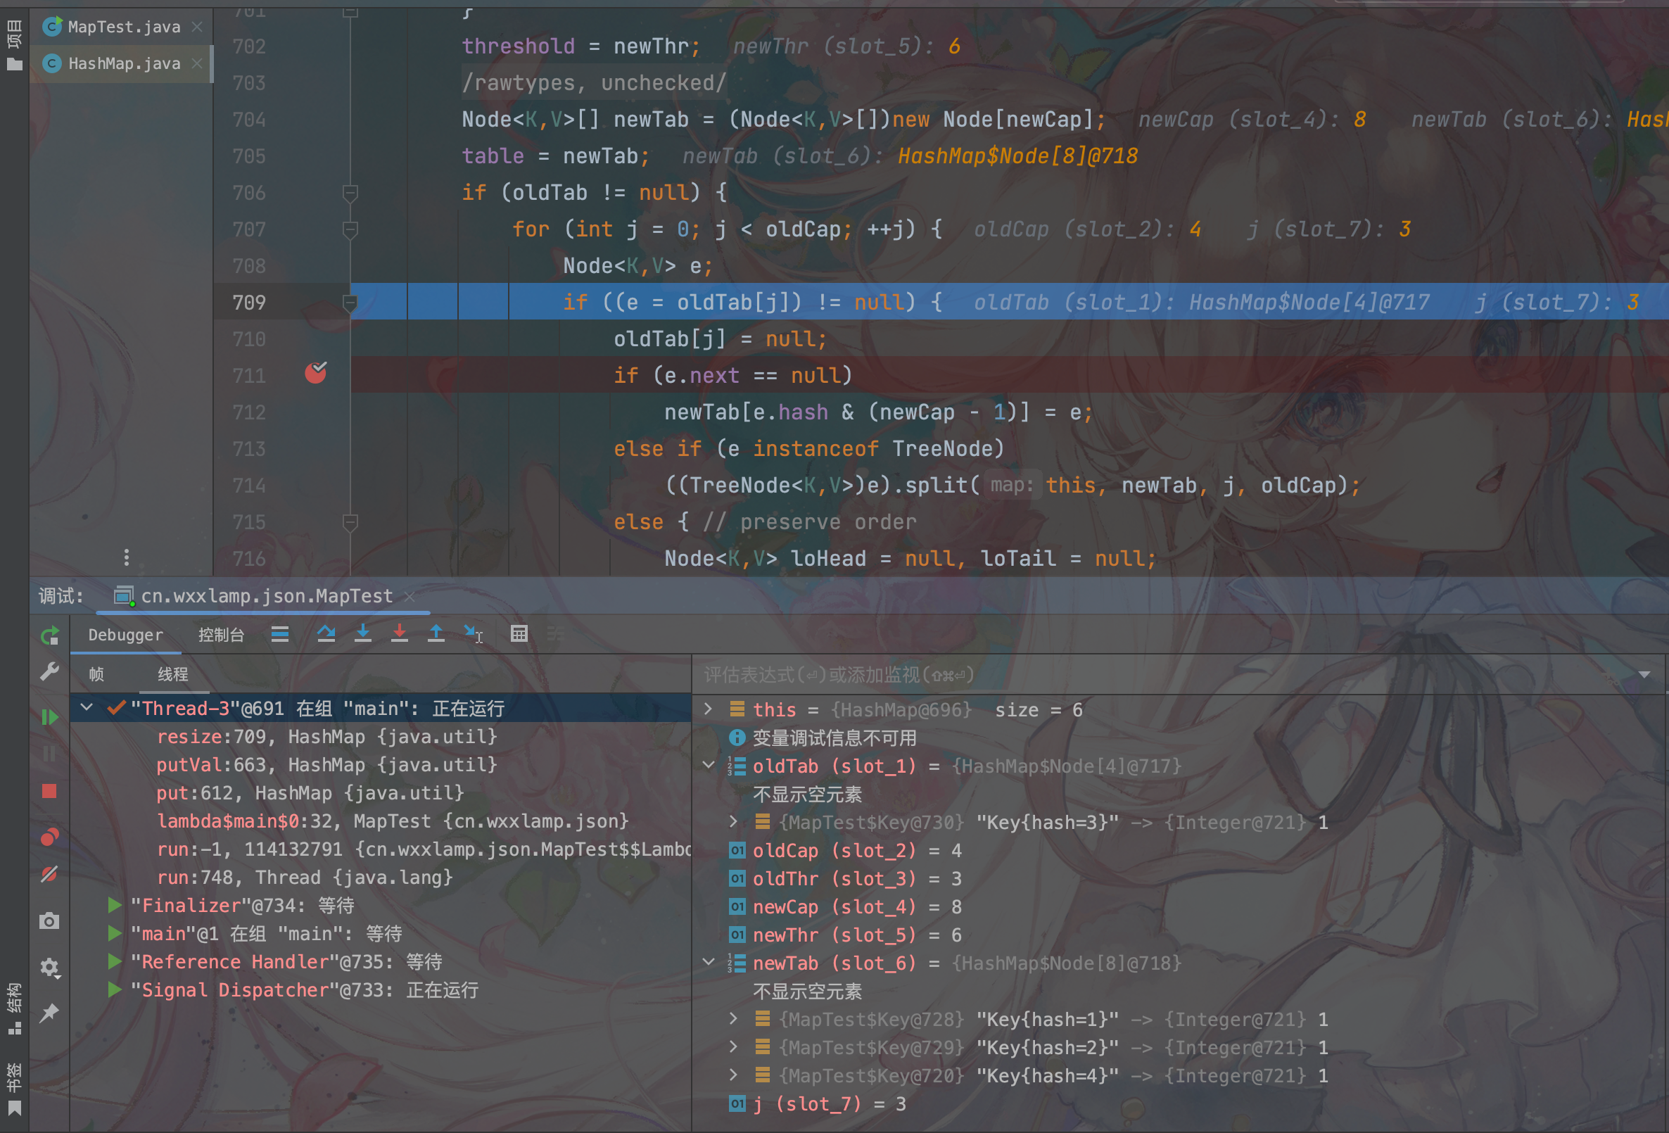The image size is (1669, 1133).
Task: Click the Resume Program green arrow
Action: 49,717
